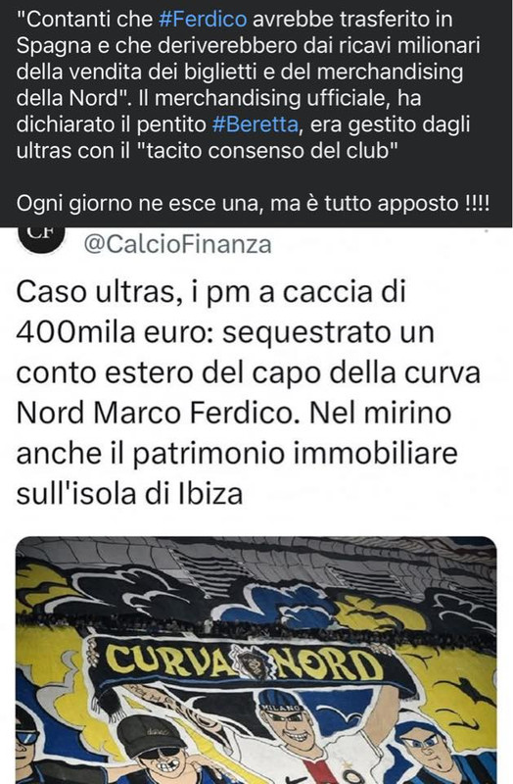The width and height of the screenshot is (513, 784).
Task: Visit the @CalcioFinanza handle
Action: 178,244
